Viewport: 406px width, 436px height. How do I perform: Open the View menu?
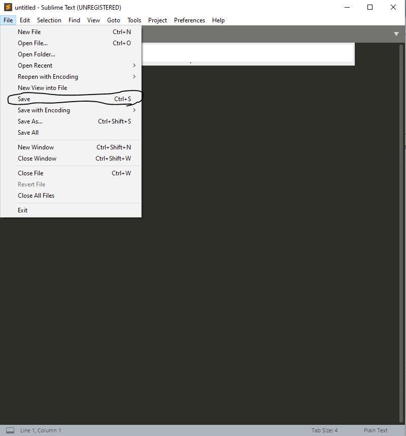(93, 20)
